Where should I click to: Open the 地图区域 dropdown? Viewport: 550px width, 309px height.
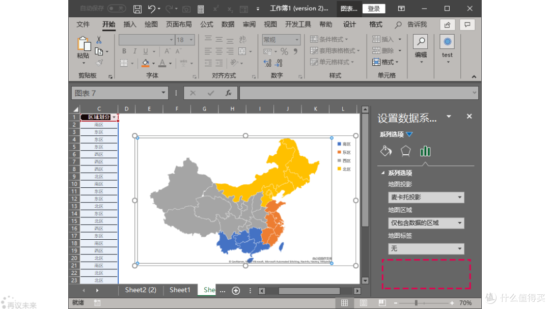pos(426,223)
